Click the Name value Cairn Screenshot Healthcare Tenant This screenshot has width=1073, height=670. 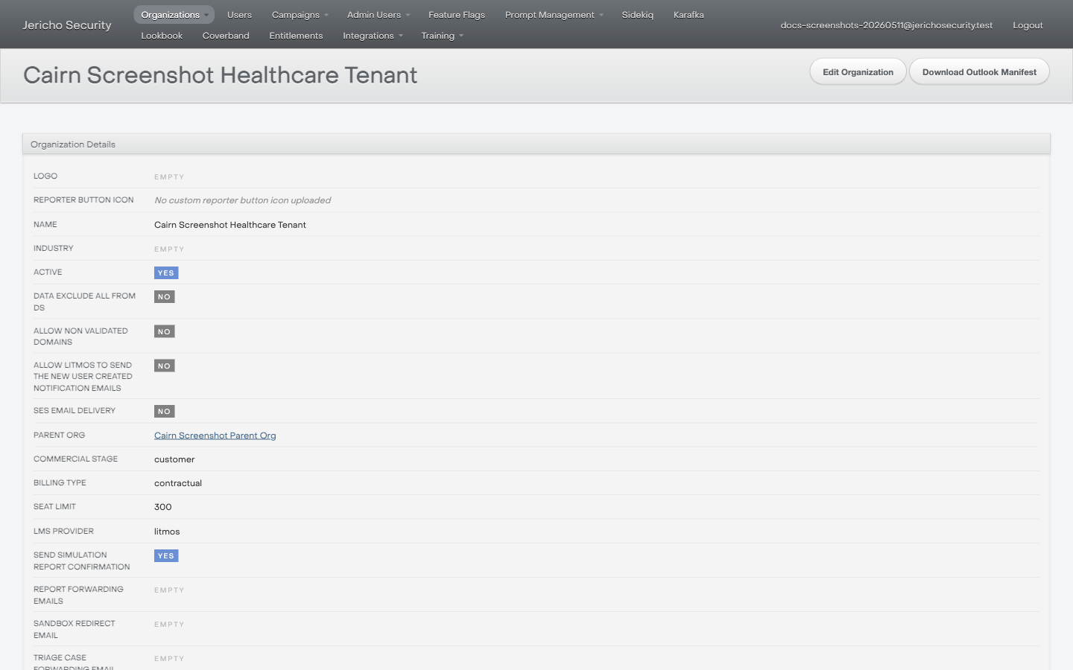(x=230, y=225)
